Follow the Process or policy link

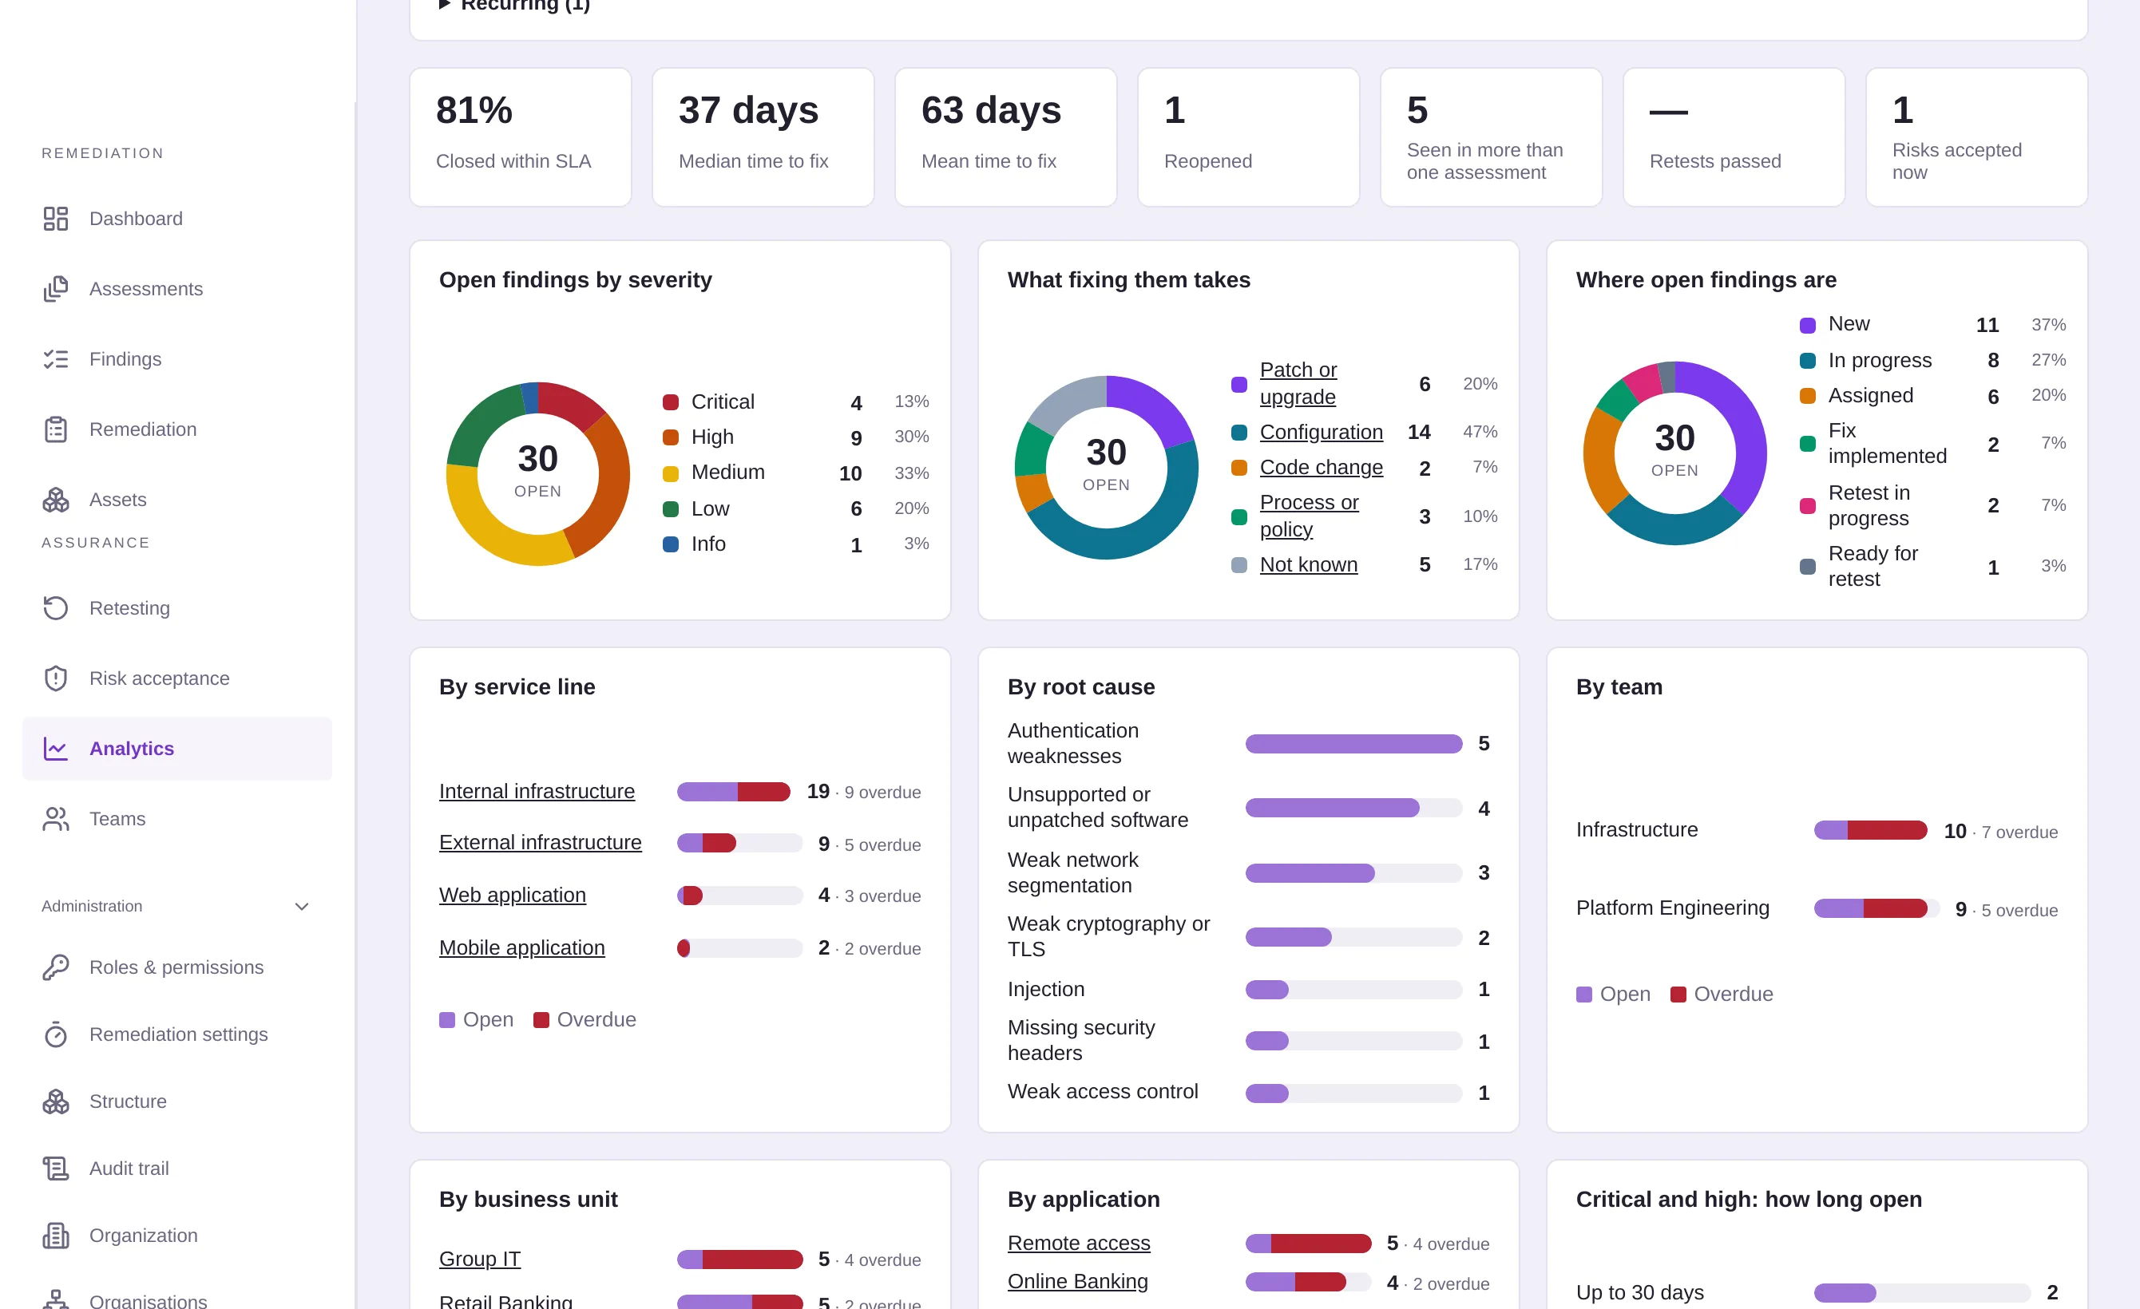pyautogui.click(x=1309, y=516)
